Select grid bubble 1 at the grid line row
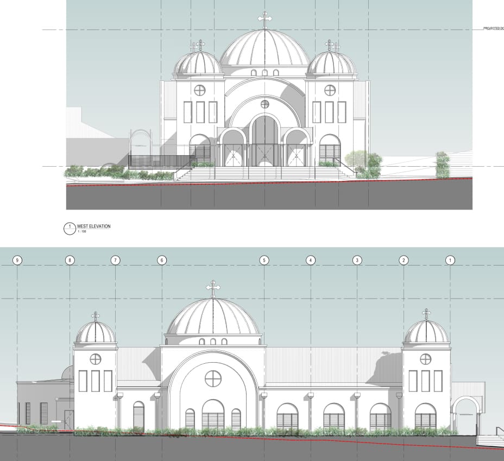This screenshot has width=504, height=461. point(450,260)
